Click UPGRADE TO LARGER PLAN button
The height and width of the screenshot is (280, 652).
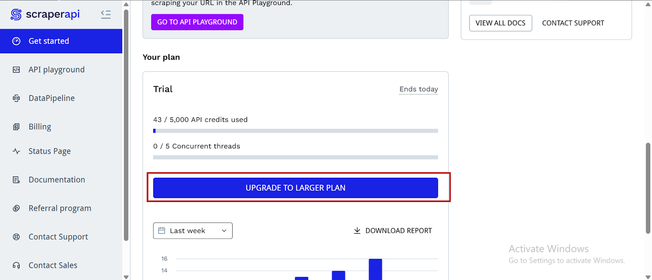[x=295, y=188]
